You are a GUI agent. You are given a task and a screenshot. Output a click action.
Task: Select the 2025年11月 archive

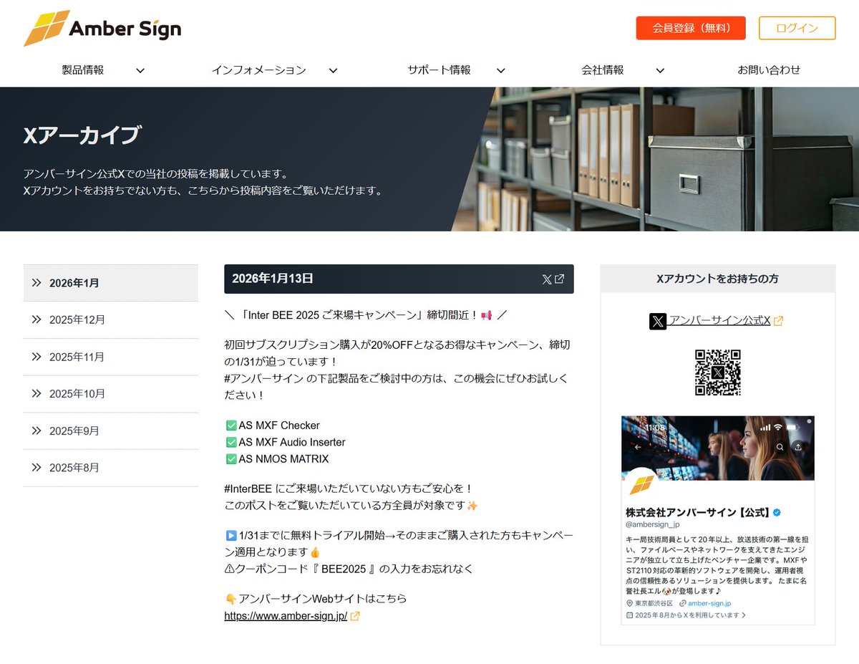pyautogui.click(x=77, y=357)
